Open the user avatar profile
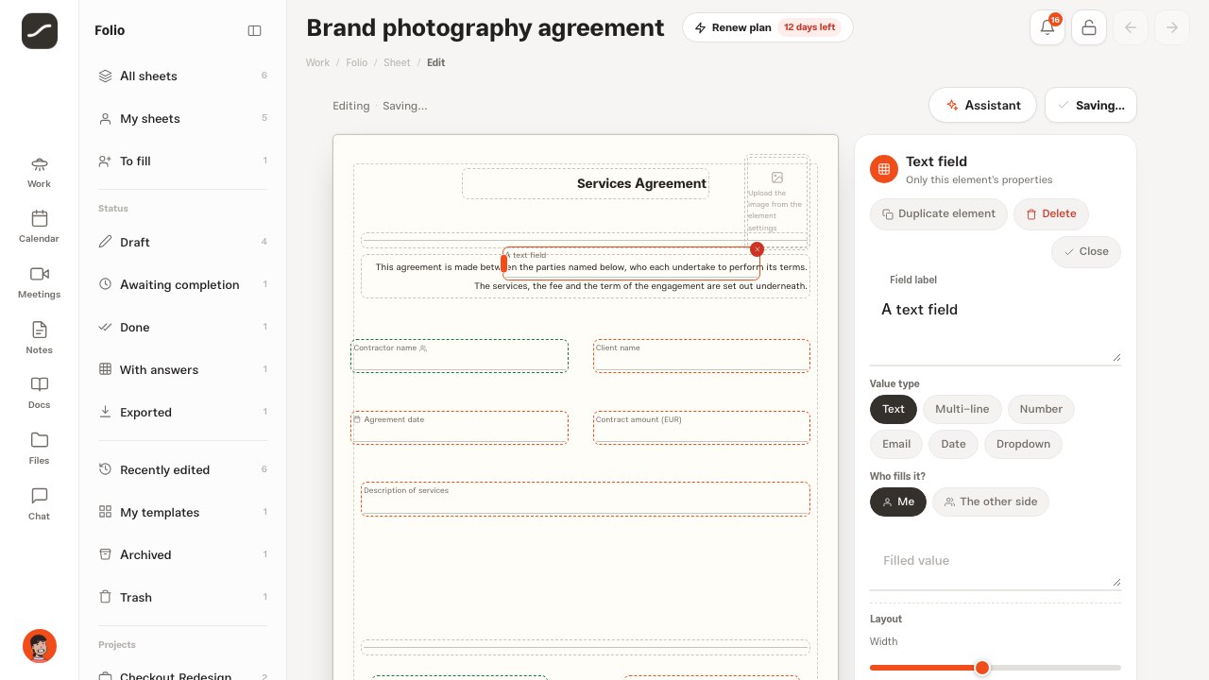 point(40,646)
